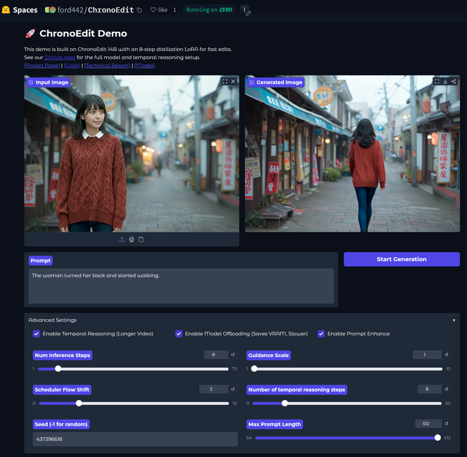Share the Generated Image
This screenshot has height=457, width=467.
coord(454,81)
